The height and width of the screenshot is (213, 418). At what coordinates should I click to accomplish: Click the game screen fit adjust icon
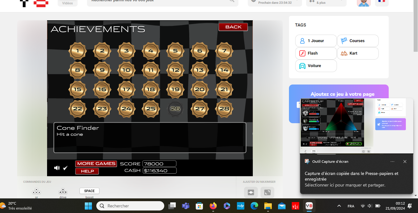(251, 192)
